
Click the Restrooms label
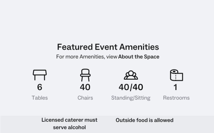point(176,98)
